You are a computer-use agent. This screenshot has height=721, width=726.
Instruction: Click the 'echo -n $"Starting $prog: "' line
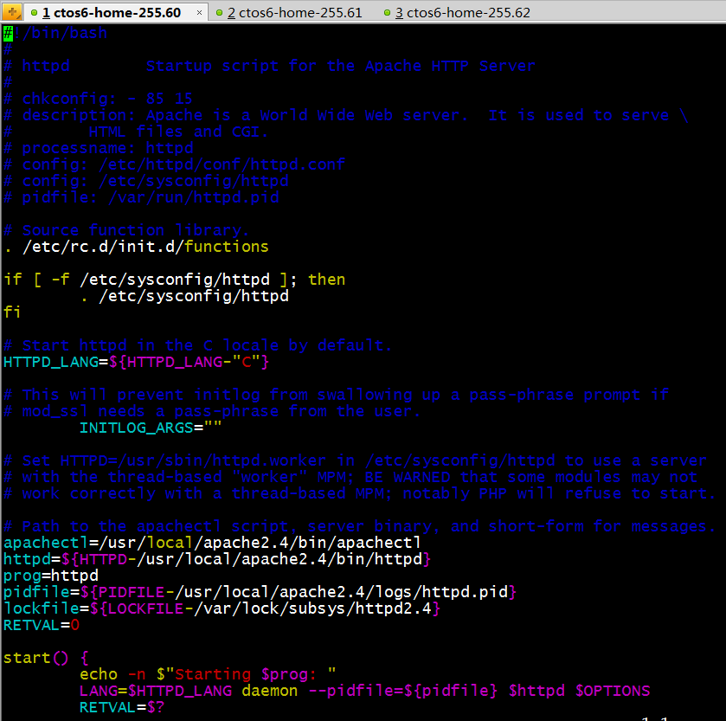tap(208, 674)
